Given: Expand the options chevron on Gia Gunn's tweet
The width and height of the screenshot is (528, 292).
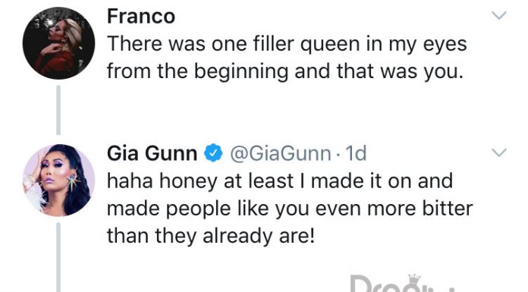Looking at the screenshot, I should pyautogui.click(x=498, y=152).
